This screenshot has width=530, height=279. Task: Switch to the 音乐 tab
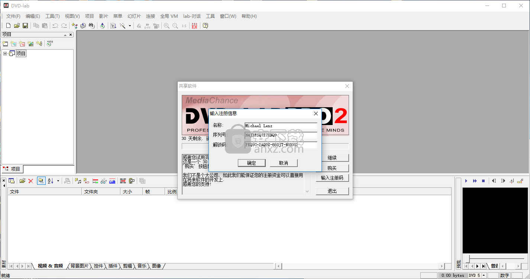[x=142, y=266]
